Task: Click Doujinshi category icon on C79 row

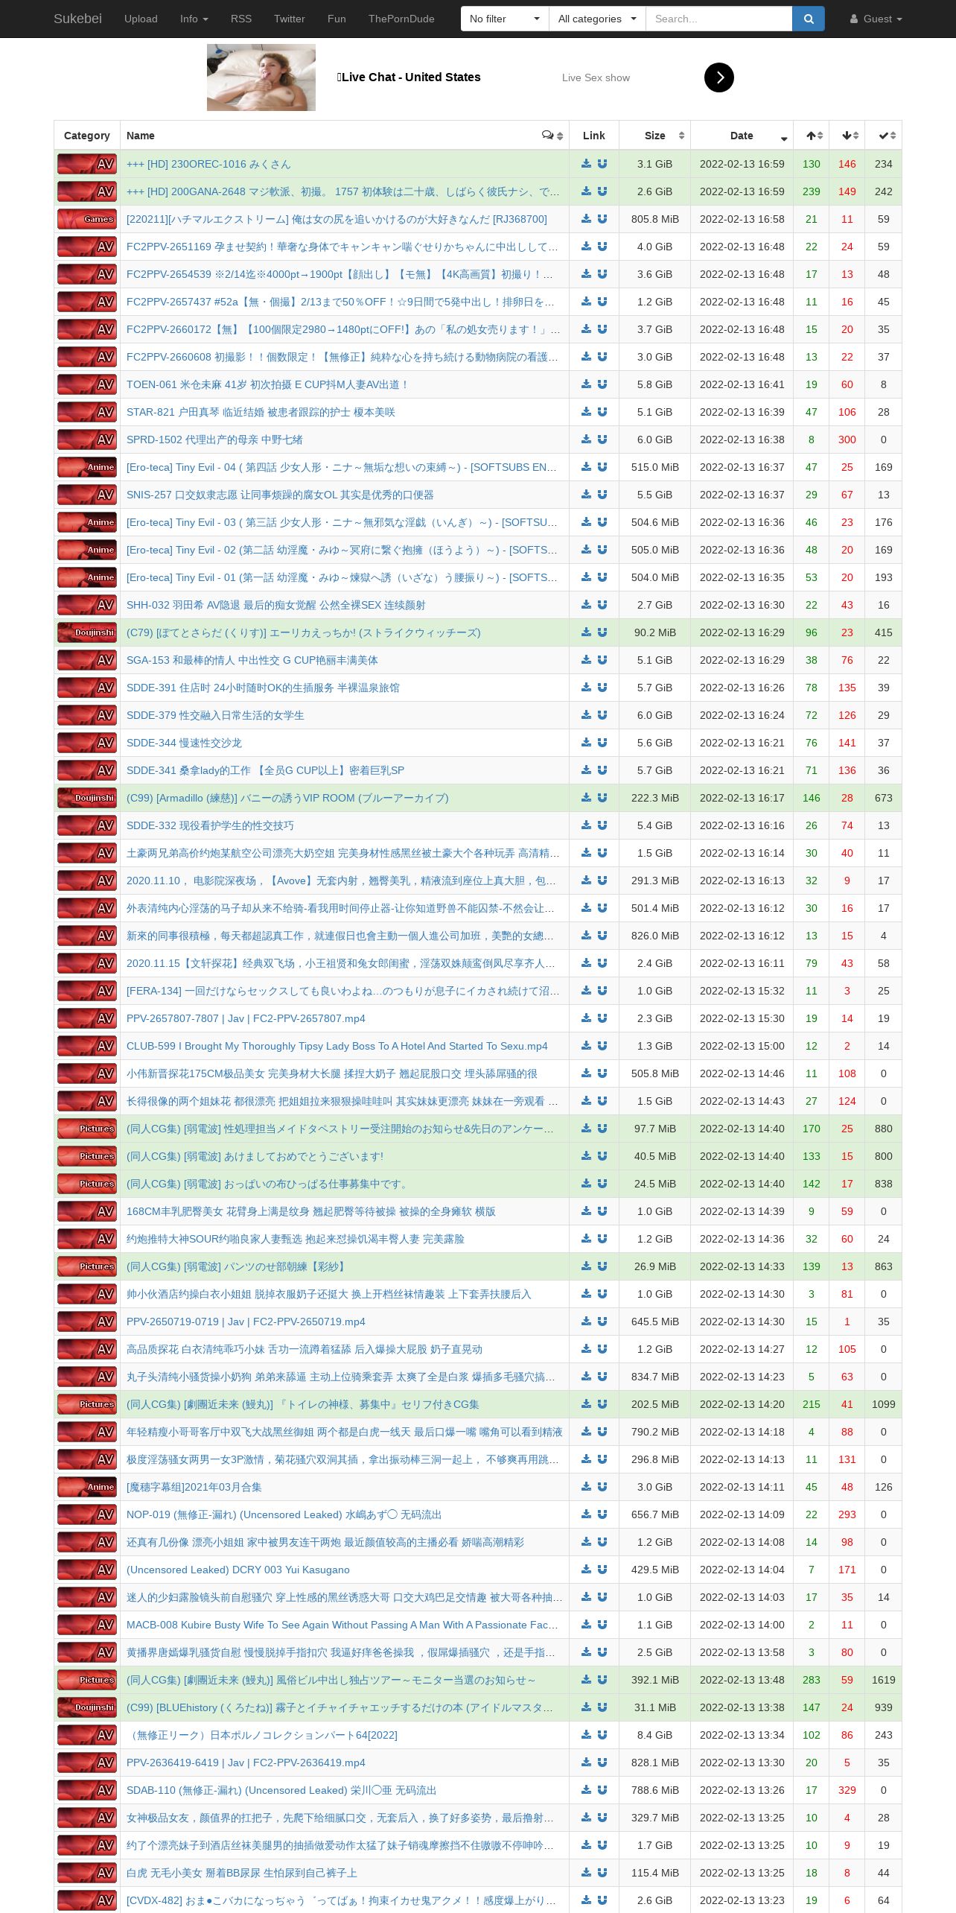Action: click(87, 632)
